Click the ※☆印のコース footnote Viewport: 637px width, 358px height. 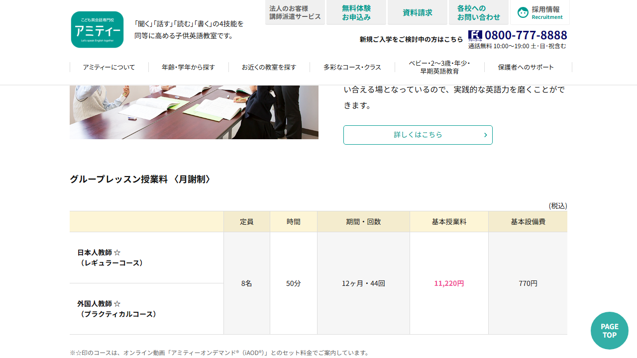coord(219,353)
